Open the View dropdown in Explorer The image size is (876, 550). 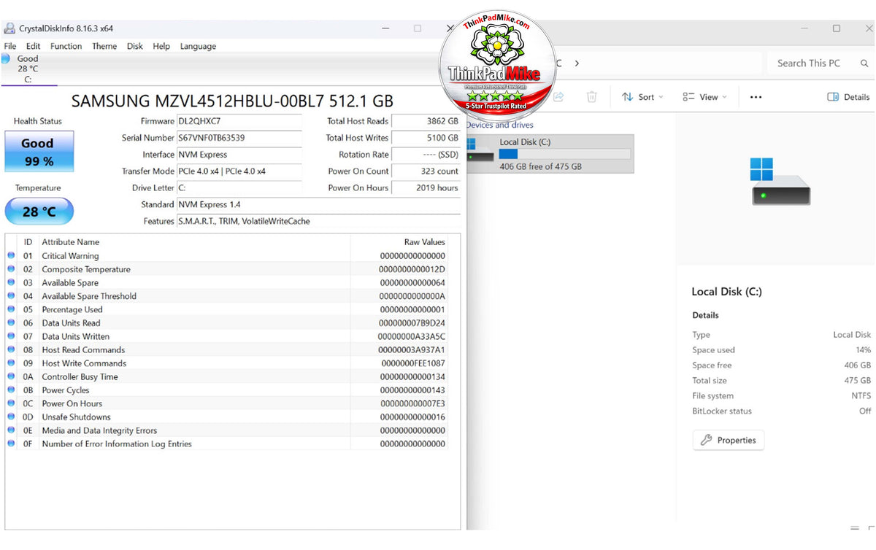[x=705, y=97]
